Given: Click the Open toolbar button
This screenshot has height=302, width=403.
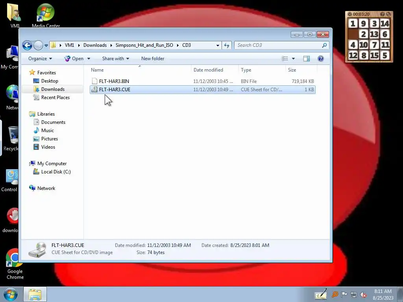Looking at the screenshot, I should 74,59.
